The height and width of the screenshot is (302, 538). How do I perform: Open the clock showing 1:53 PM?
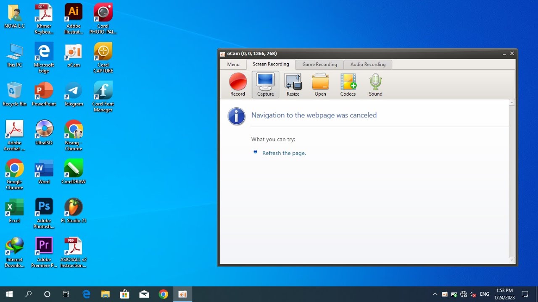[504, 294]
